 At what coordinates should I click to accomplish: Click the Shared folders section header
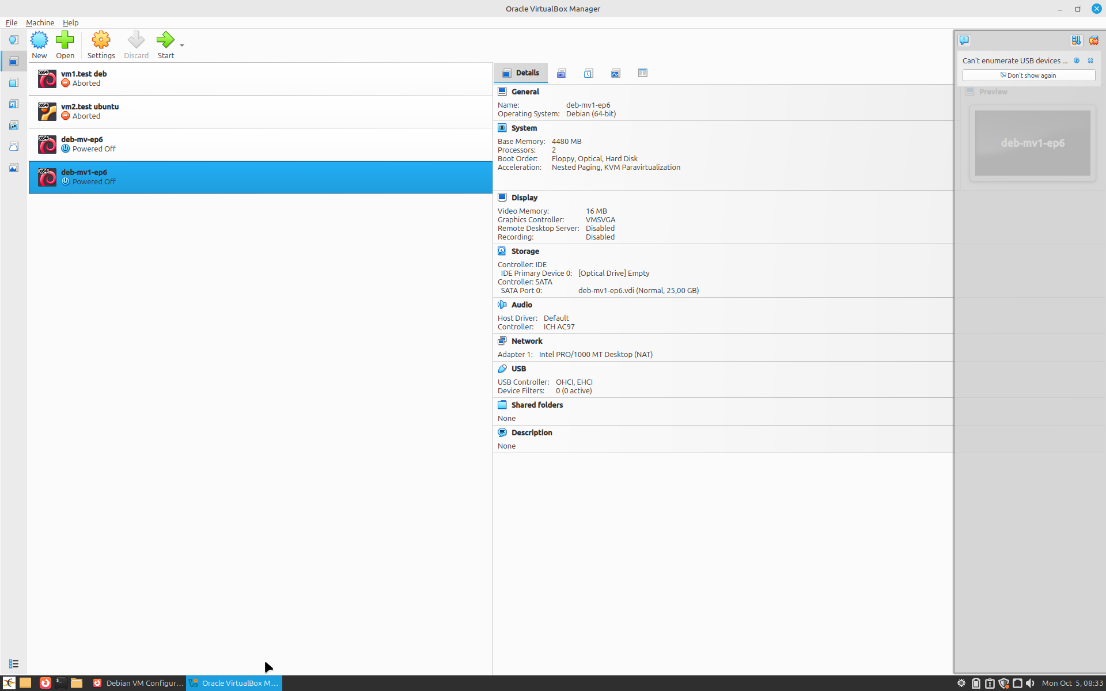[537, 405]
